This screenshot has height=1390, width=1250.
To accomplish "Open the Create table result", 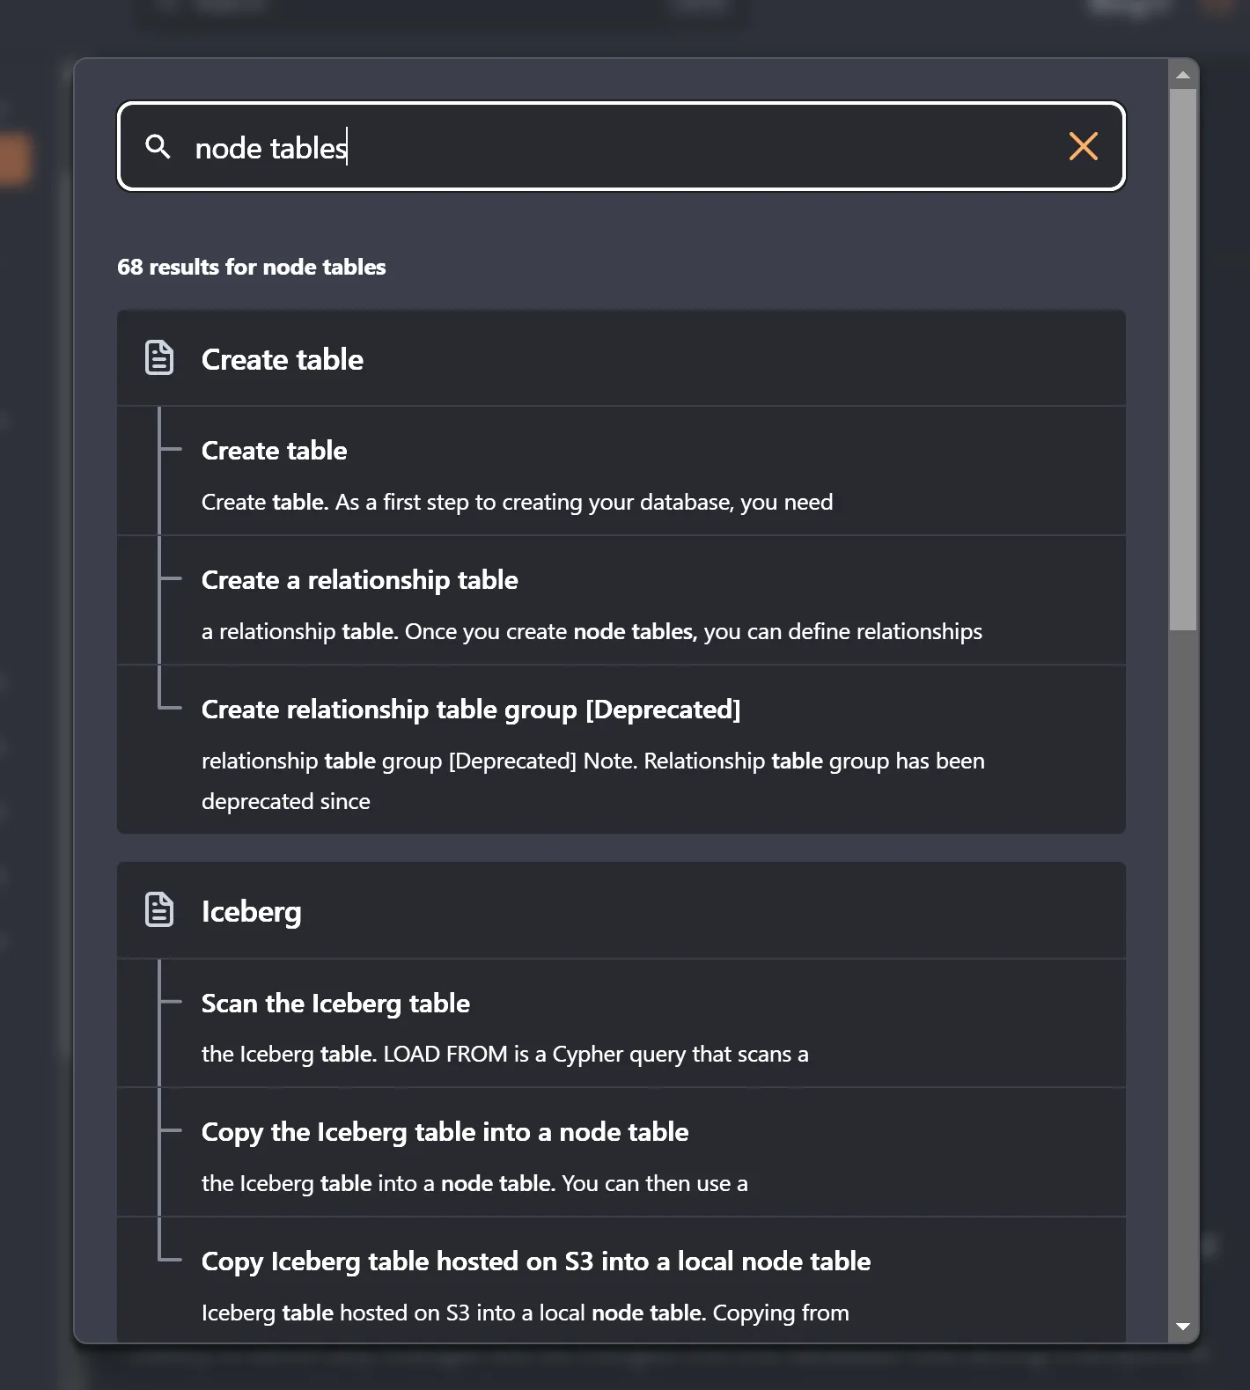I will (274, 450).
